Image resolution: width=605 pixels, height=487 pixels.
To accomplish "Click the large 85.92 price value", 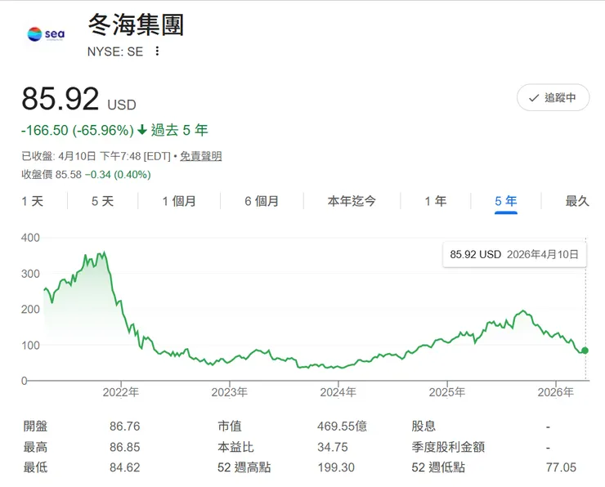I will tap(60, 99).
